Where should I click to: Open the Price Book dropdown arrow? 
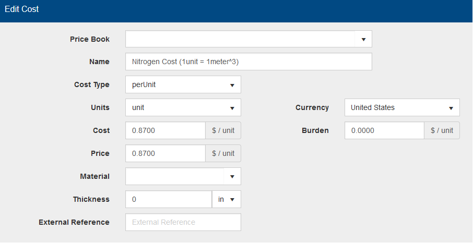click(x=363, y=39)
